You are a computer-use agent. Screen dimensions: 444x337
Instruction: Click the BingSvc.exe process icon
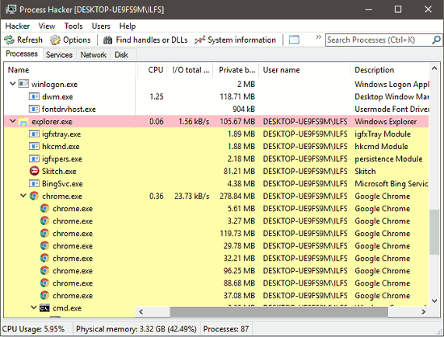[34, 184]
